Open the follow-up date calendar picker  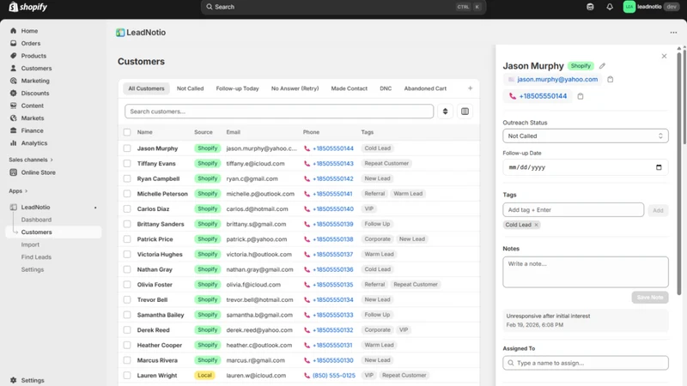659,167
